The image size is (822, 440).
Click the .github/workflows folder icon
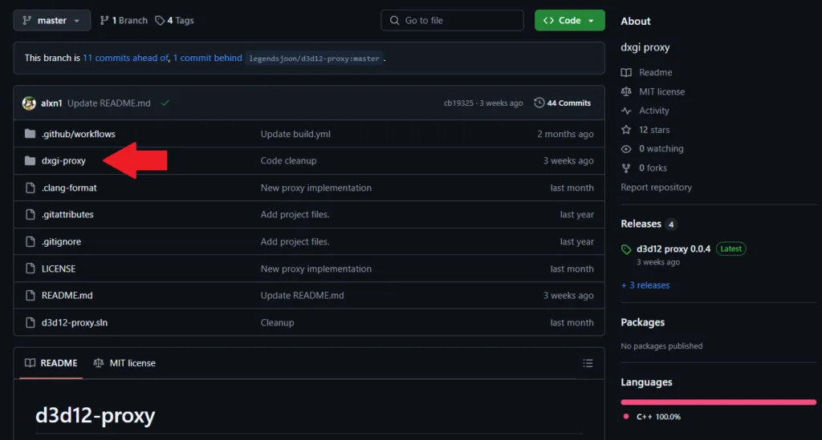[x=30, y=134]
